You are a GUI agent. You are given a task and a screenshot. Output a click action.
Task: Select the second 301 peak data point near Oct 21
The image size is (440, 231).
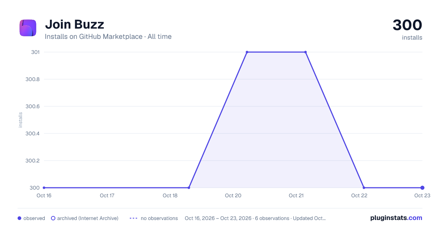coord(305,52)
